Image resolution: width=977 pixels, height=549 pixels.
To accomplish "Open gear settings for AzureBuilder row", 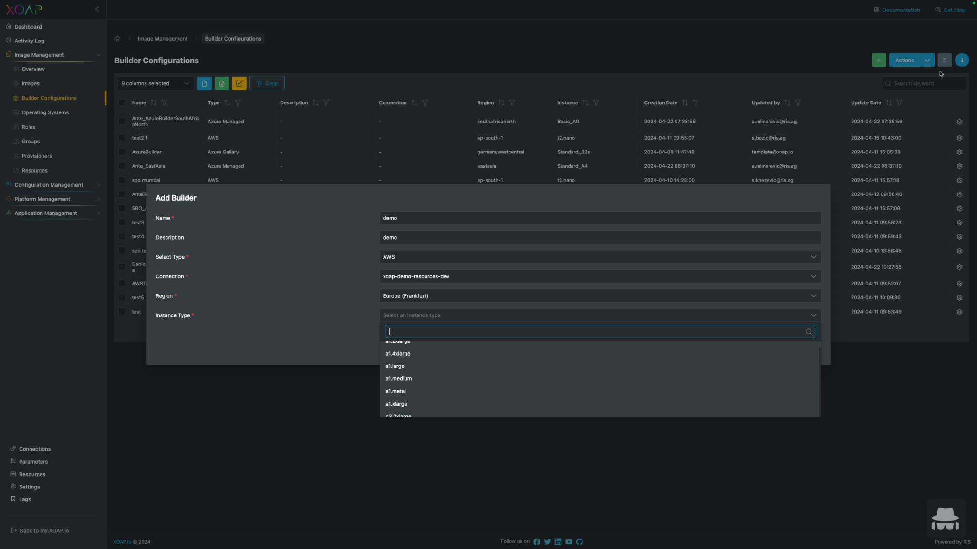I will click(x=959, y=152).
